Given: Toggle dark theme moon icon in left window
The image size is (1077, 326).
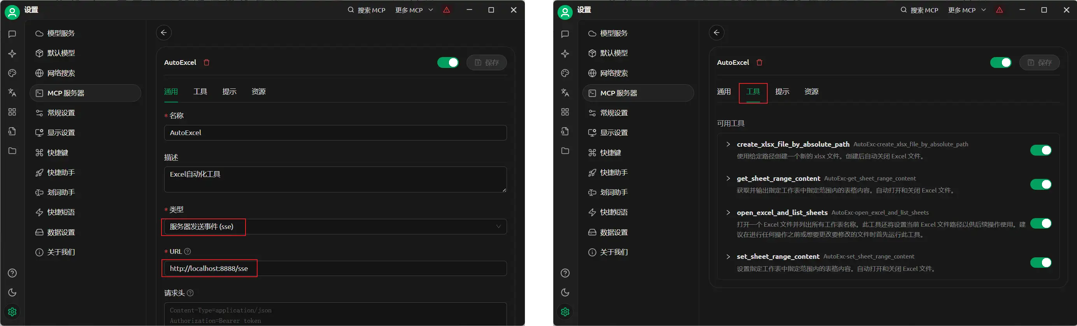Looking at the screenshot, I should point(12,293).
